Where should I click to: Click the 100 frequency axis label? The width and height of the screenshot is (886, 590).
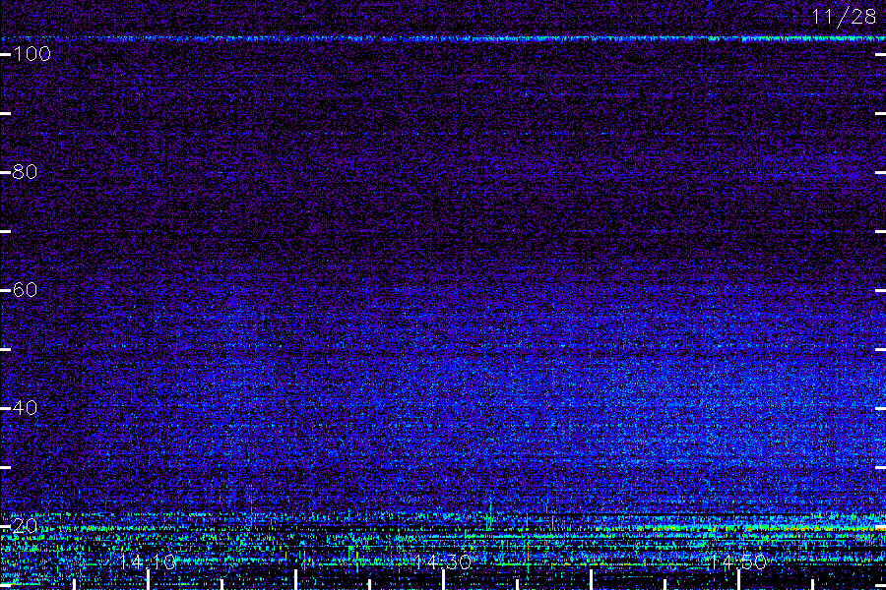coord(32,54)
